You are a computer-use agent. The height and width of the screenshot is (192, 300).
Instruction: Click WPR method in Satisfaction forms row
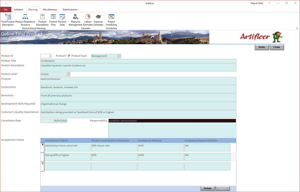pos(161,147)
